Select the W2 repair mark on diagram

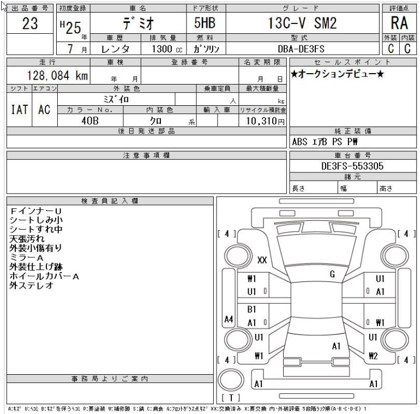[x=374, y=356]
